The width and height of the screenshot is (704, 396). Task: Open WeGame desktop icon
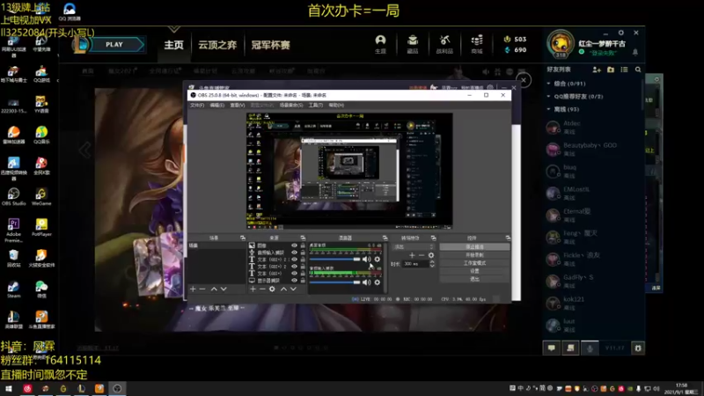coord(41,196)
